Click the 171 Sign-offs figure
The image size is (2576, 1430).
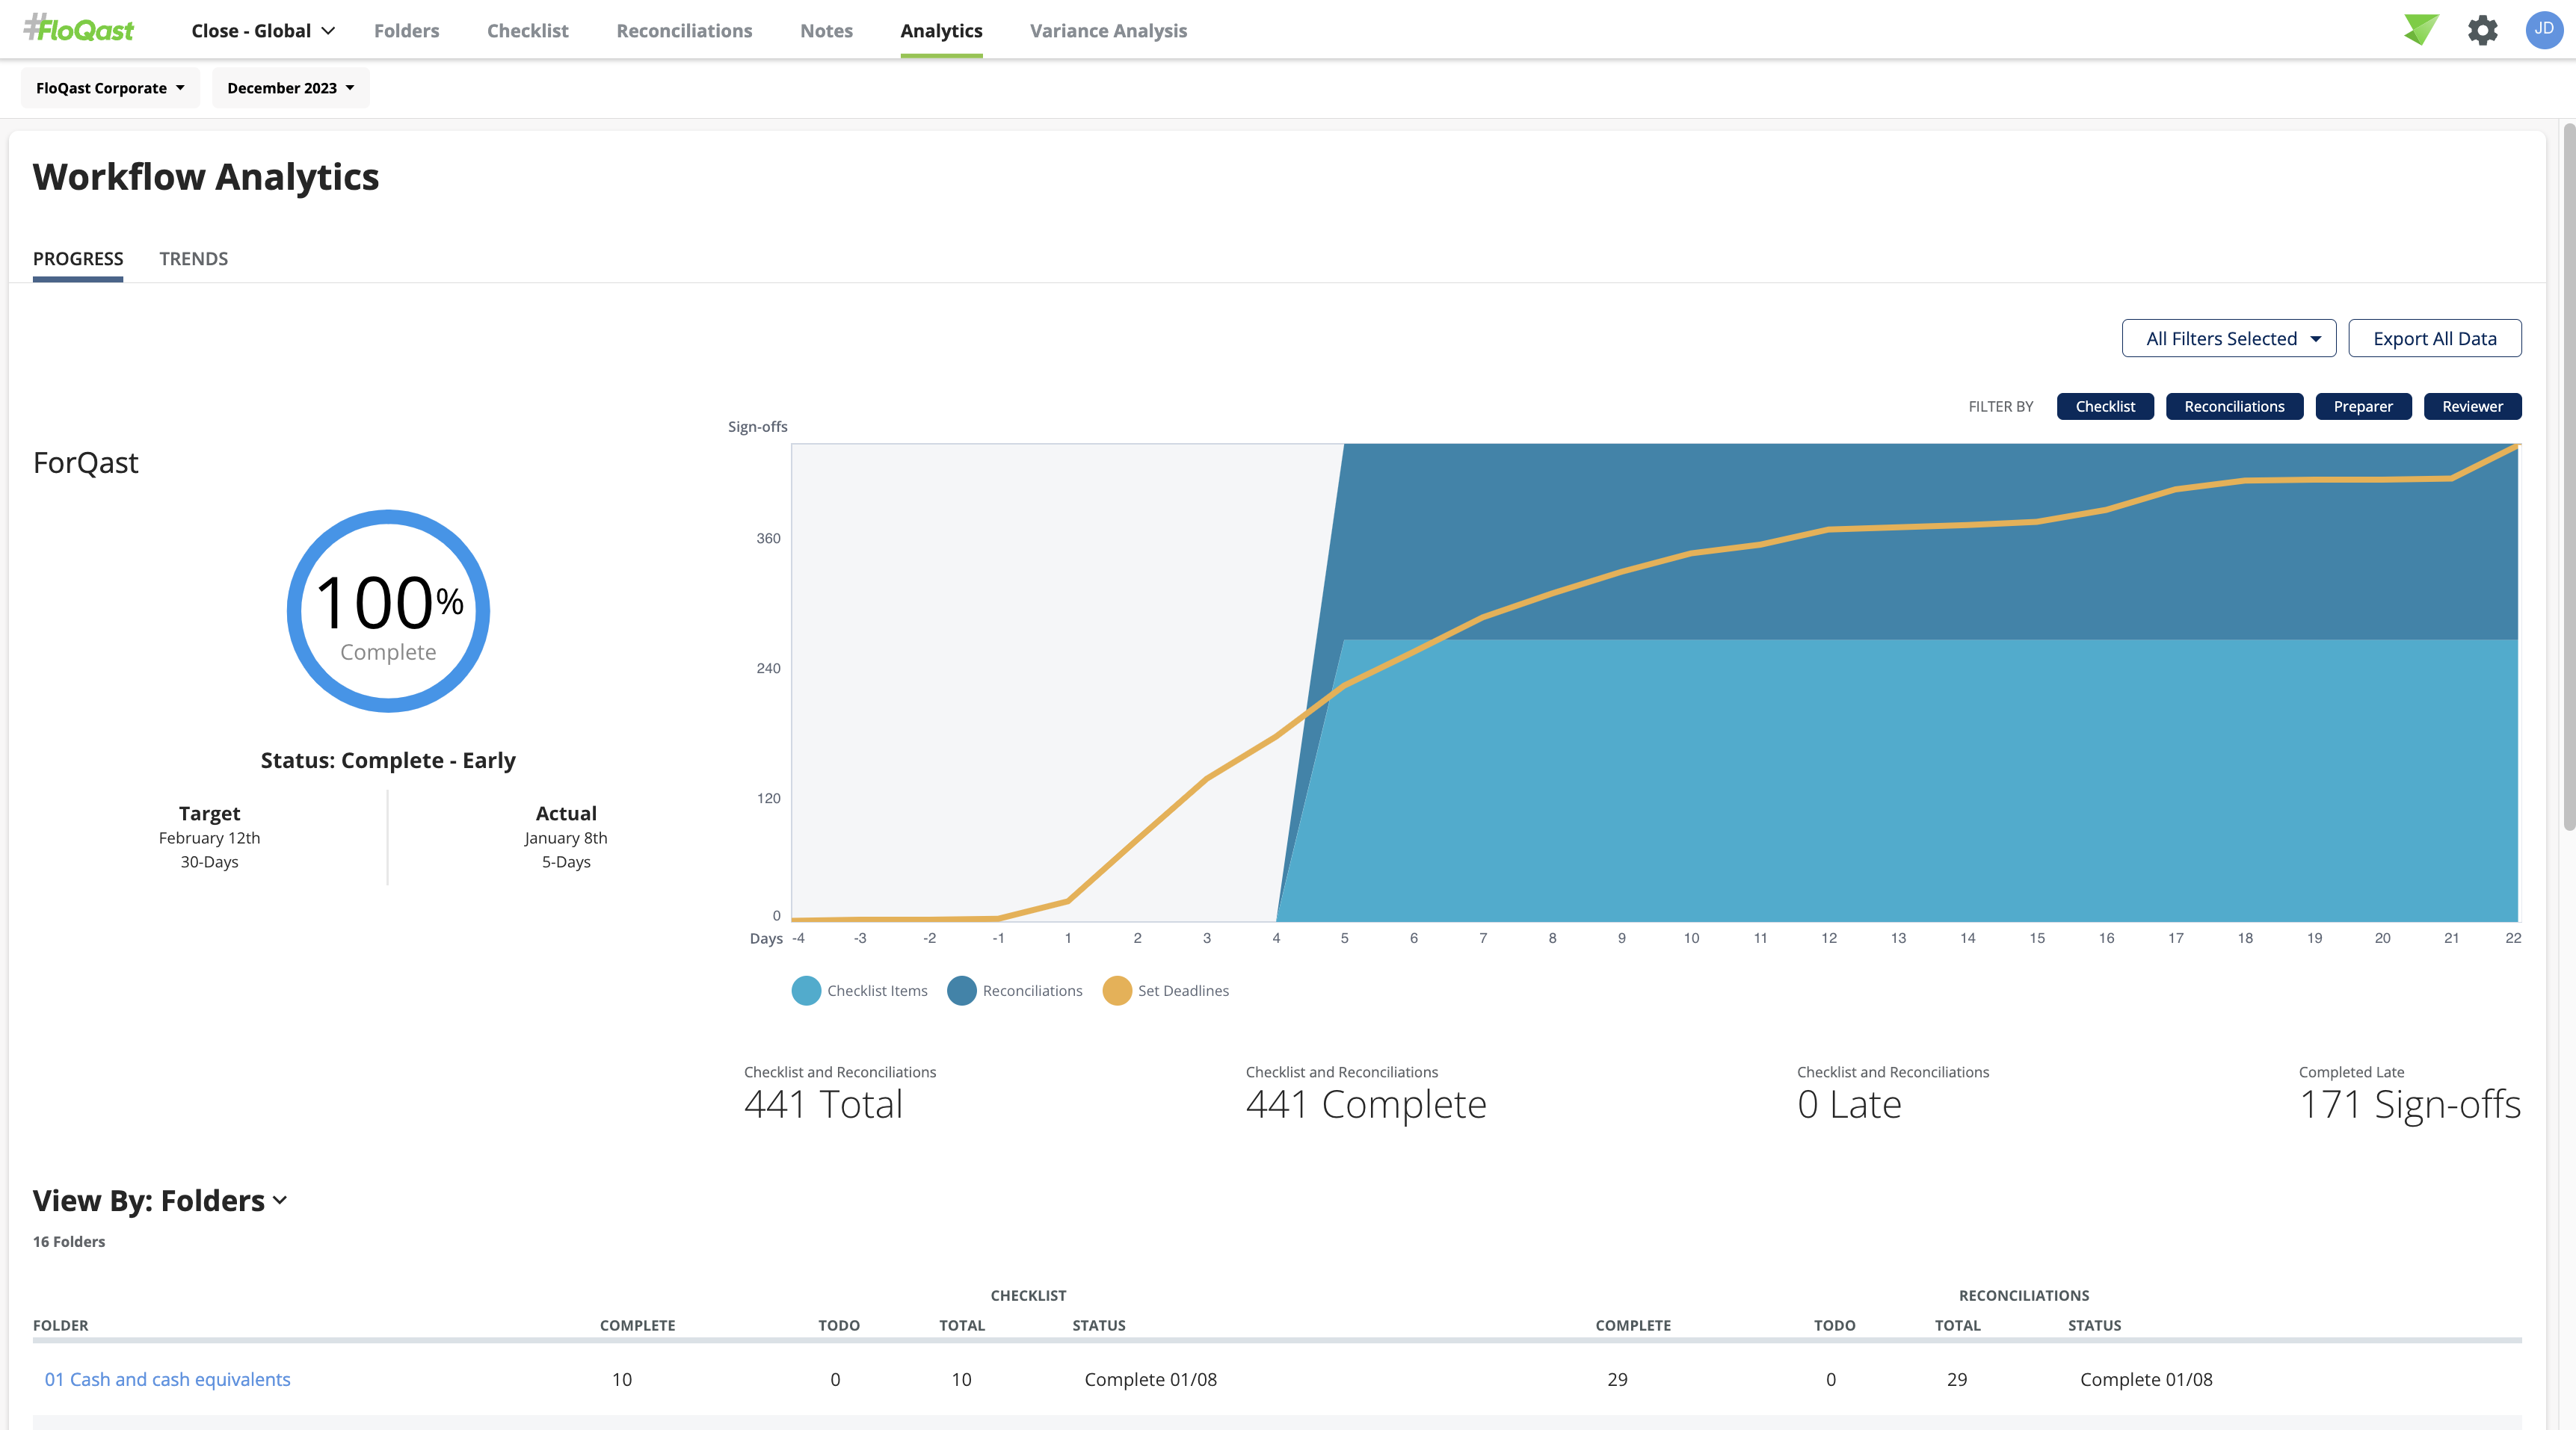tap(2409, 1104)
